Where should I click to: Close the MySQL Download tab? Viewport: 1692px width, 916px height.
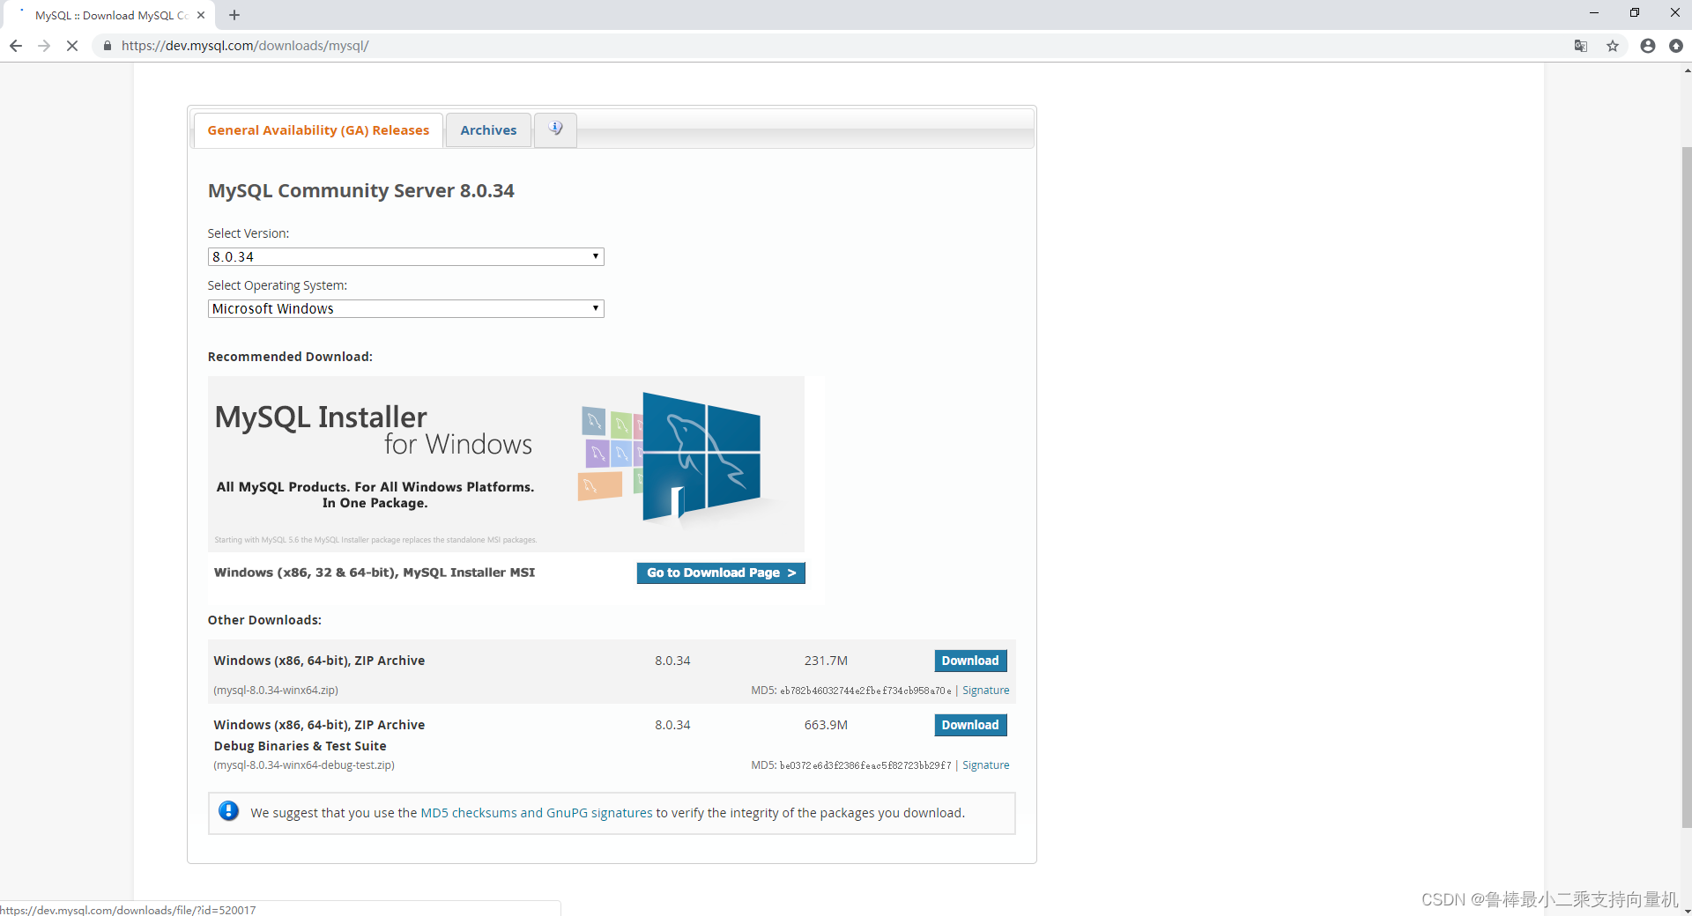tap(201, 15)
